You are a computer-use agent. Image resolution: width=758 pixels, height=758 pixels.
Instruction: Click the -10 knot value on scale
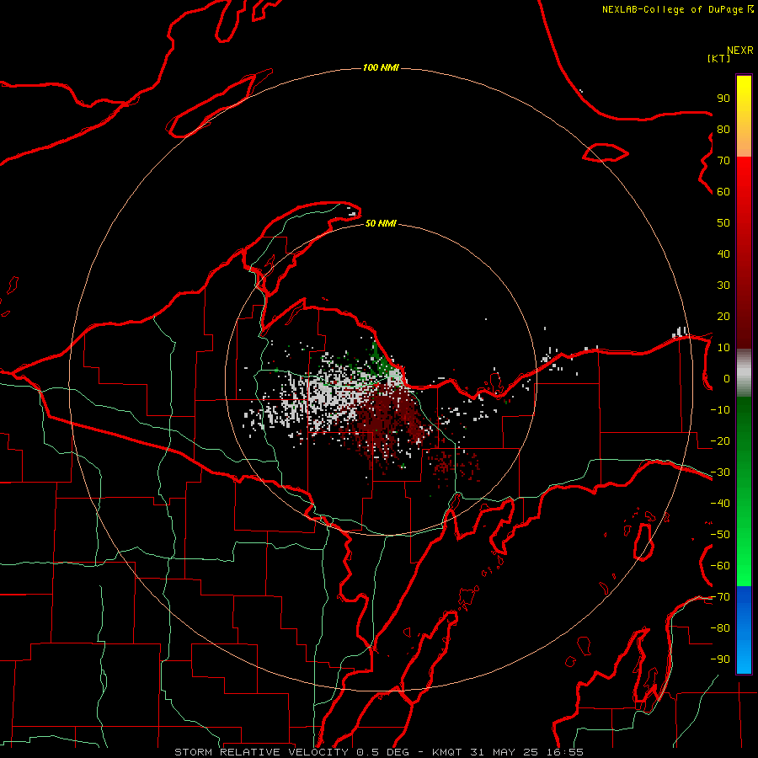(720, 410)
